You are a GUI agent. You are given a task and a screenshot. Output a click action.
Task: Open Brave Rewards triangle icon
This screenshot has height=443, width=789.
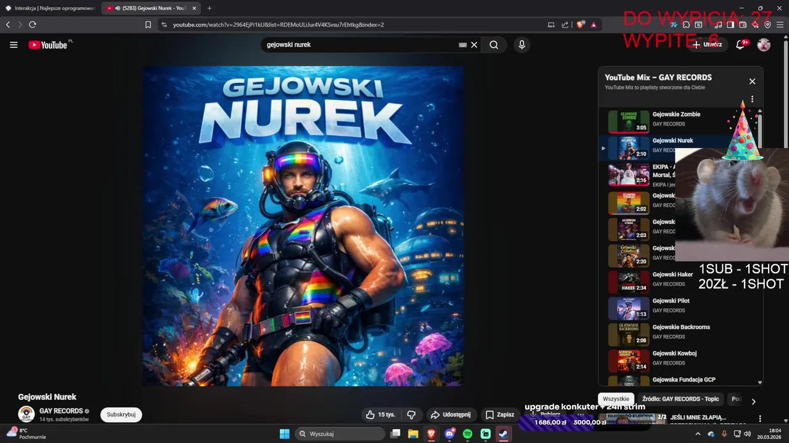click(594, 25)
